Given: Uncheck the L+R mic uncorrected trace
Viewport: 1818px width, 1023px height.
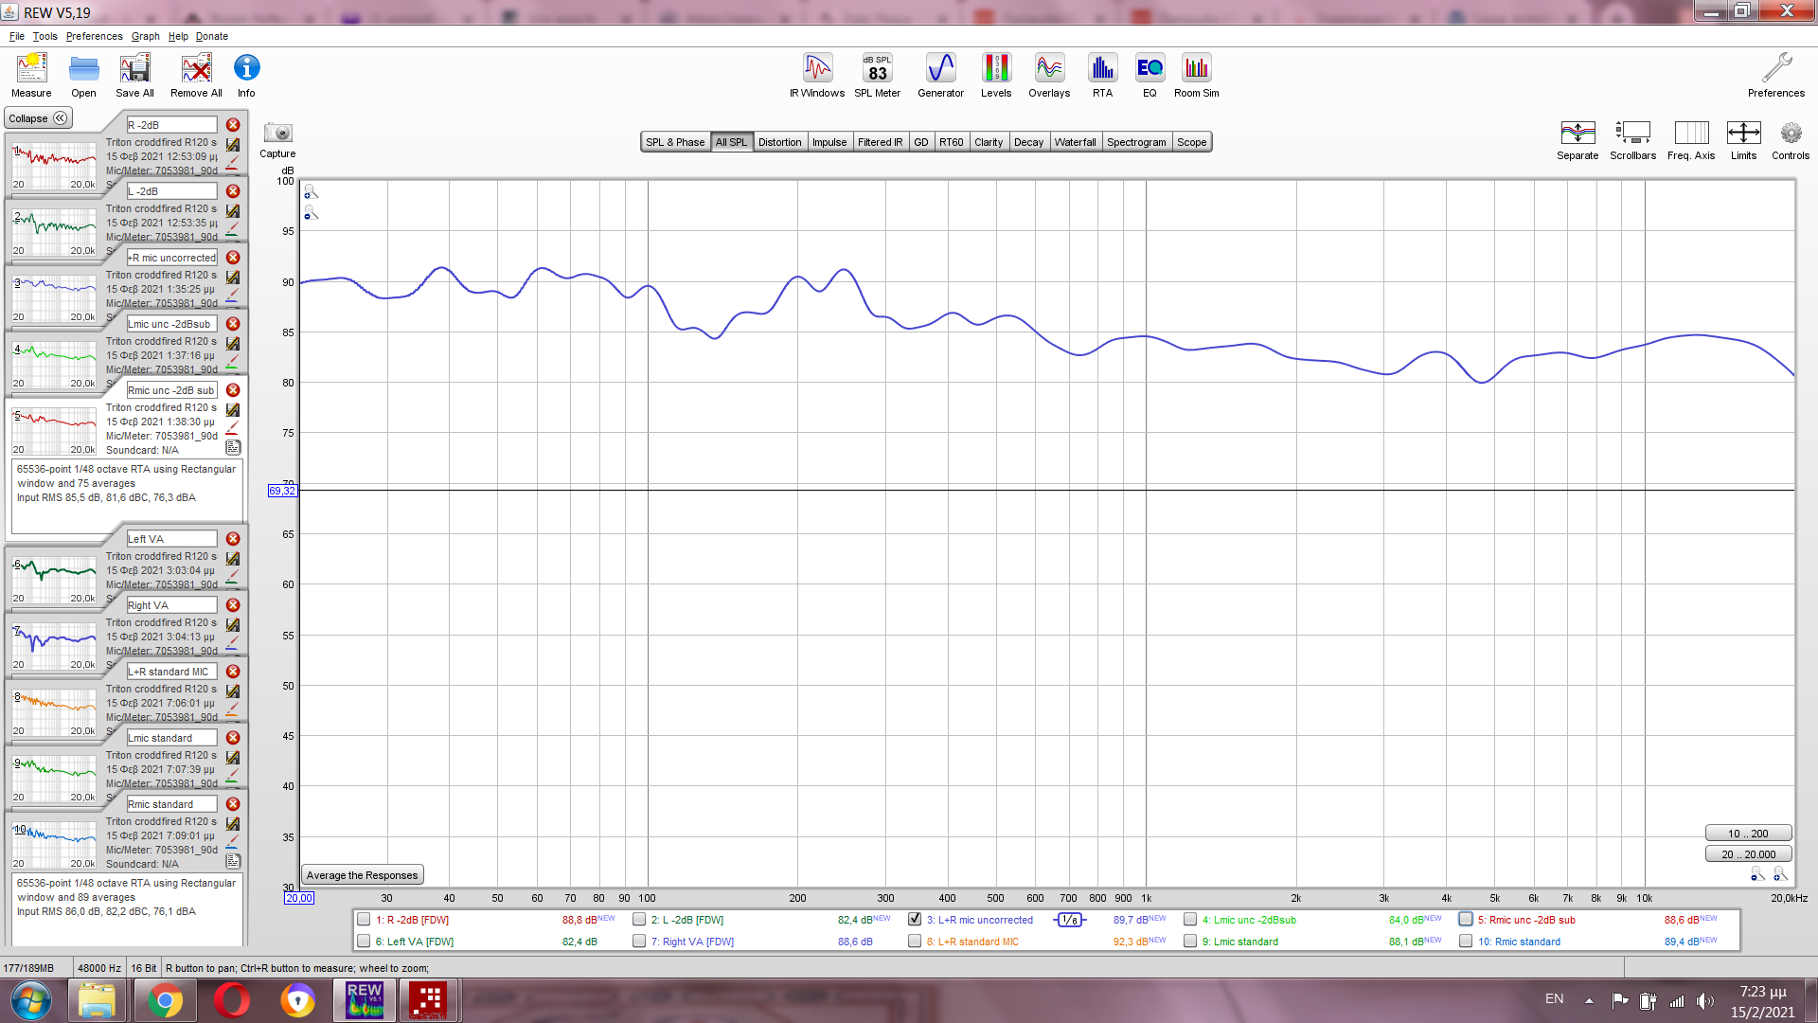Looking at the screenshot, I should point(915,919).
